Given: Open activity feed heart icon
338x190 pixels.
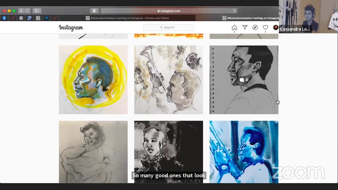Looking at the screenshot, I should [x=265, y=27].
